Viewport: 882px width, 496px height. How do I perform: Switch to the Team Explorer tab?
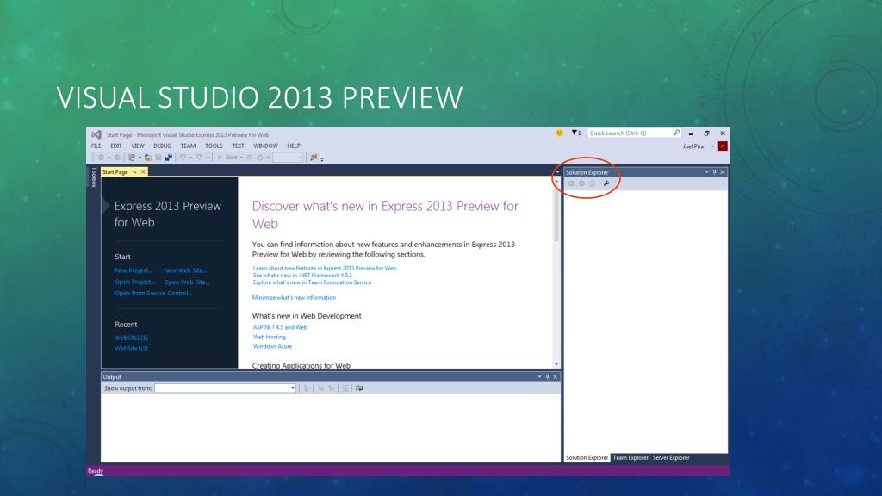630,458
